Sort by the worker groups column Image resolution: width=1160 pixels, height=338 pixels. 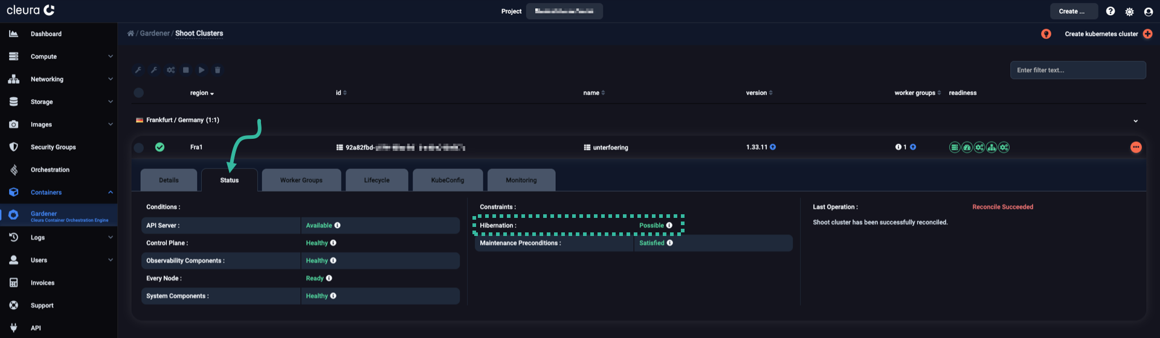(x=918, y=93)
